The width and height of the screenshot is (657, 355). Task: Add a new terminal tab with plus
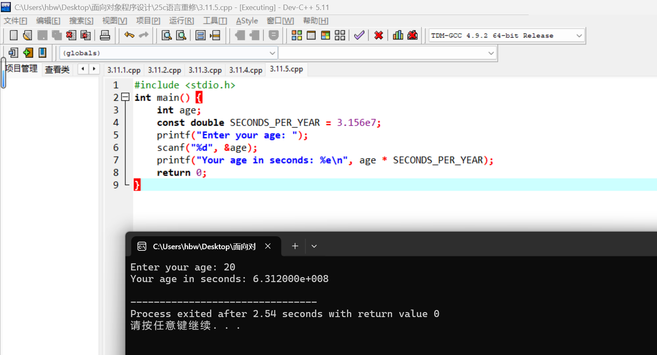click(295, 246)
